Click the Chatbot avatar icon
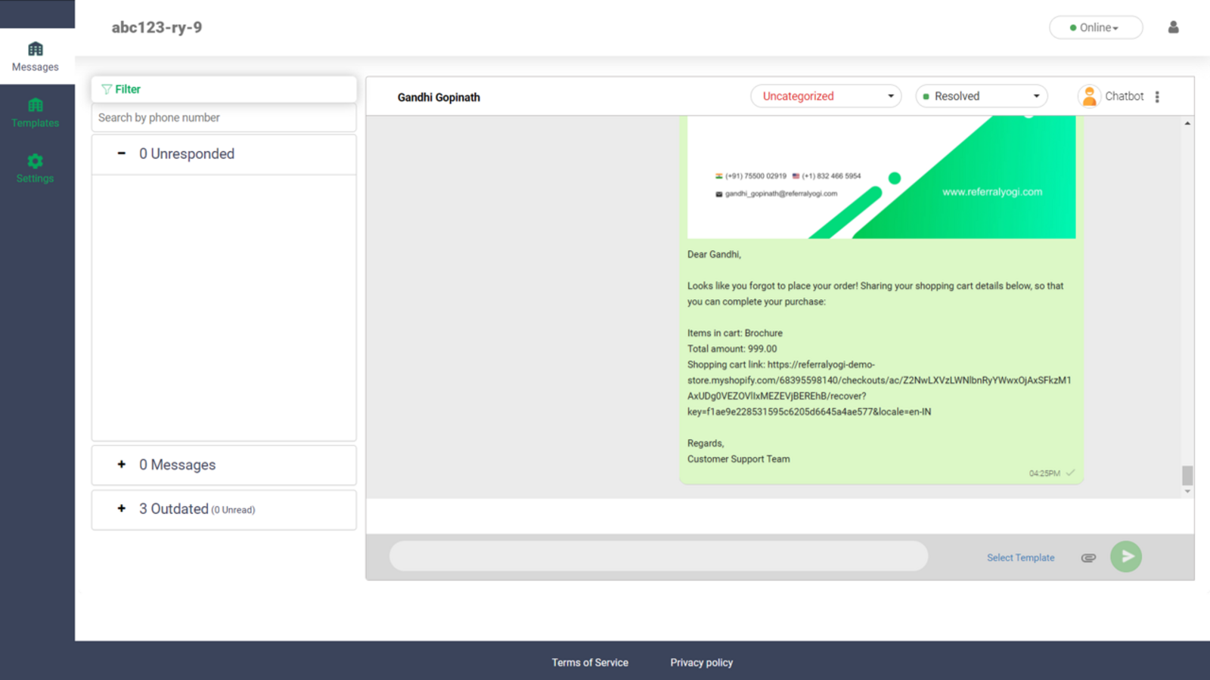 pyautogui.click(x=1089, y=96)
